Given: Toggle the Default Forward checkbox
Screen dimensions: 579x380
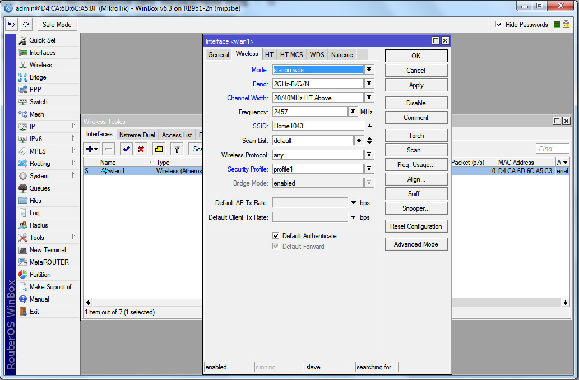Looking at the screenshot, I should 276,247.
